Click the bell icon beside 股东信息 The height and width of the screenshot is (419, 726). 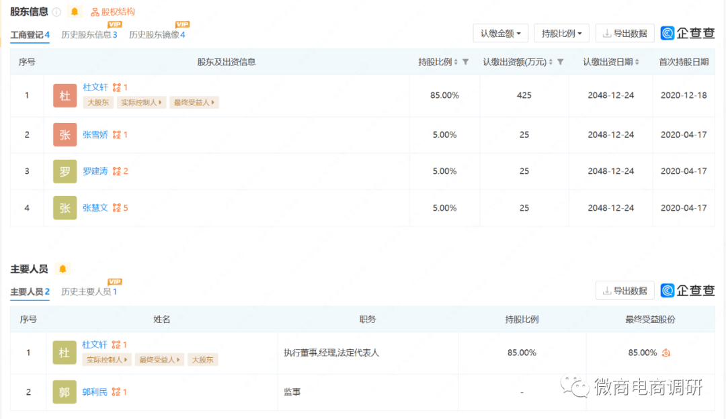point(74,11)
